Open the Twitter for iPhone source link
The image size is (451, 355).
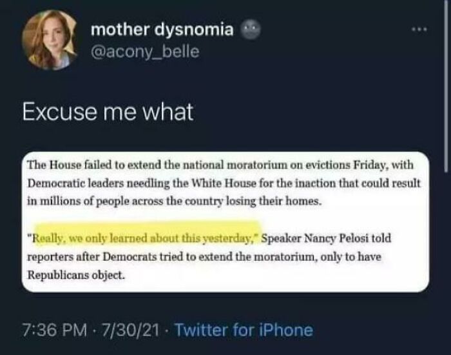[x=244, y=330]
